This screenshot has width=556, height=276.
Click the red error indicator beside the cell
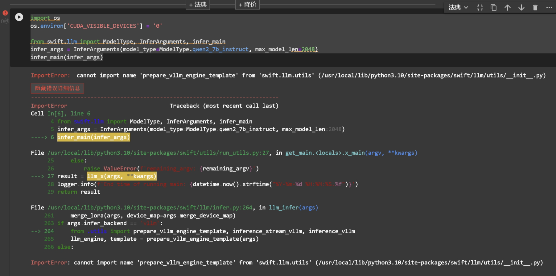coord(5,13)
